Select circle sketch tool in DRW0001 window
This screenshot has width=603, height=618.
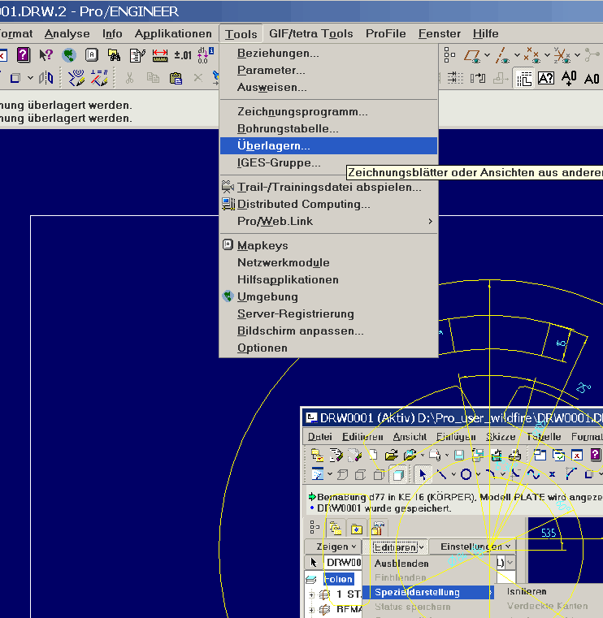click(466, 474)
